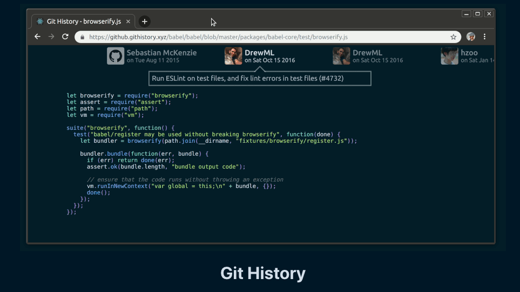
Task: Select the hzoo commit name
Action: [x=469, y=53]
